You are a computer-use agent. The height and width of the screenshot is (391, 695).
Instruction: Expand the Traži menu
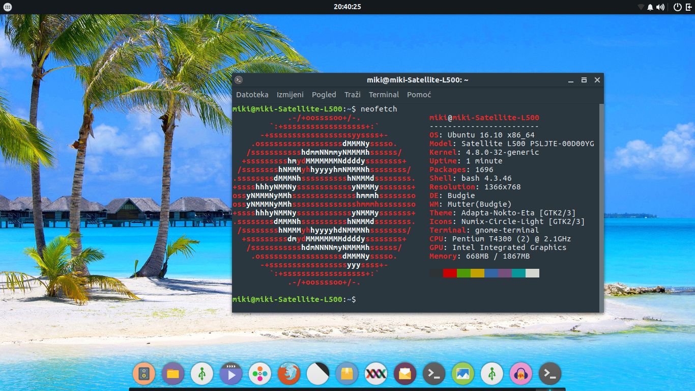[x=352, y=95]
